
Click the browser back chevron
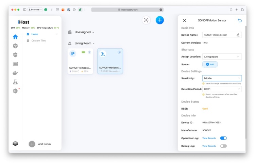click(x=52, y=10)
